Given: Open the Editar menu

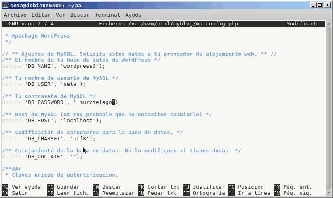Looking at the screenshot, I should coord(41,15).
